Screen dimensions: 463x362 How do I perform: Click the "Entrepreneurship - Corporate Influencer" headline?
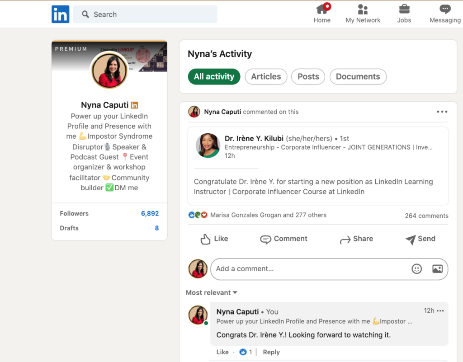tap(328, 147)
